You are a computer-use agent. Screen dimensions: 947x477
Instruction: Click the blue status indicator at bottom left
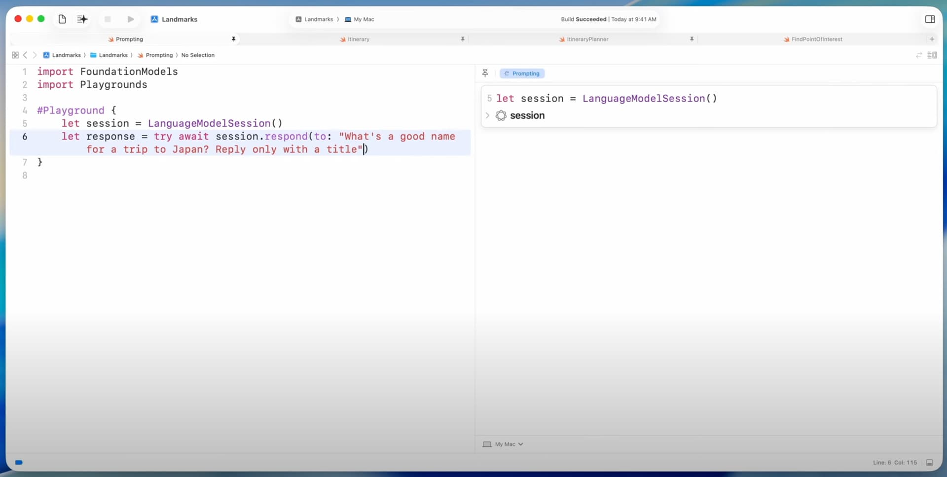(19, 462)
